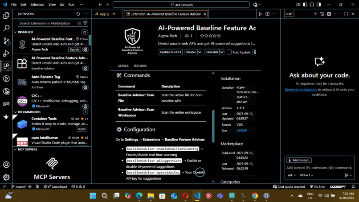Toggle the secondary side bar layout
Screen dimensions: 359x202
(319, 4)
